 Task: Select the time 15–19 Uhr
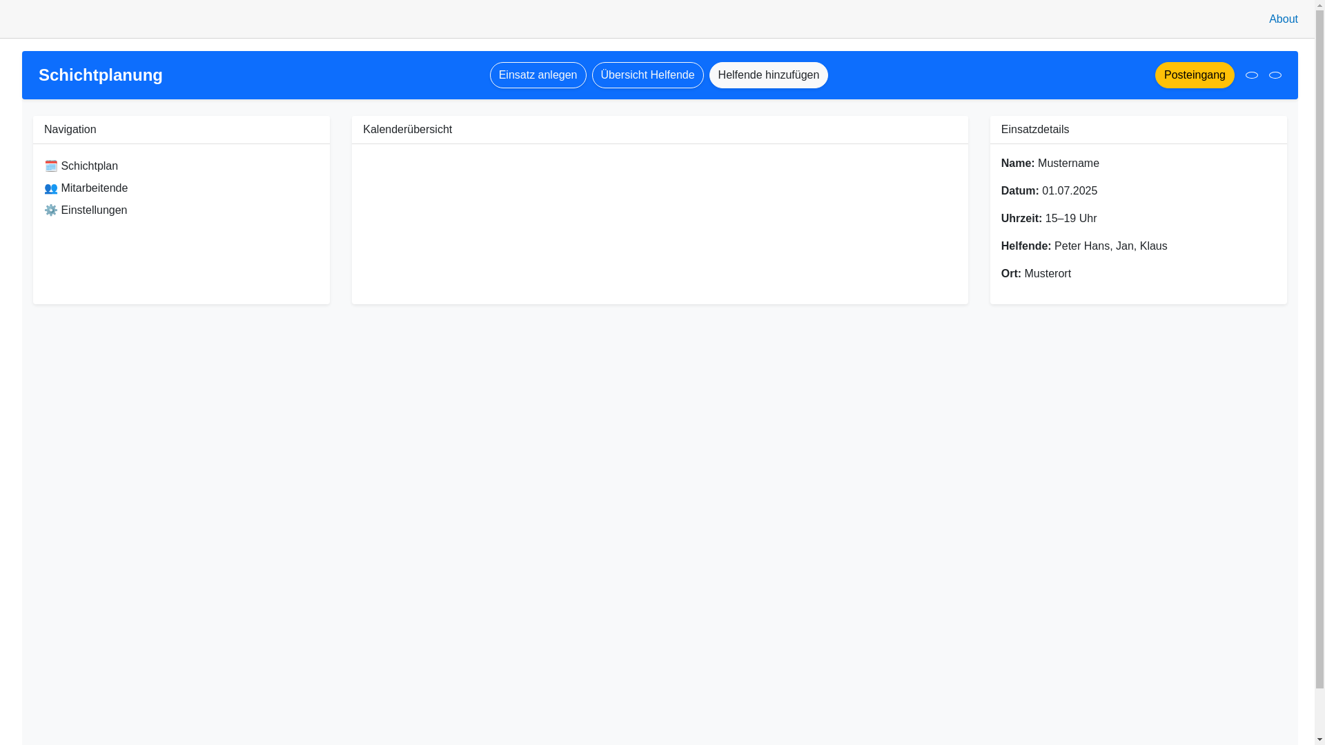(1071, 219)
